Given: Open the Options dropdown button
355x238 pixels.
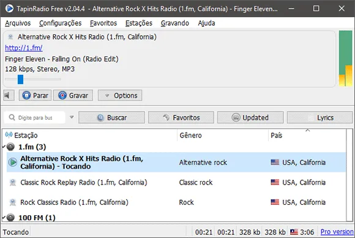Looking at the screenshot, I should (120, 95).
